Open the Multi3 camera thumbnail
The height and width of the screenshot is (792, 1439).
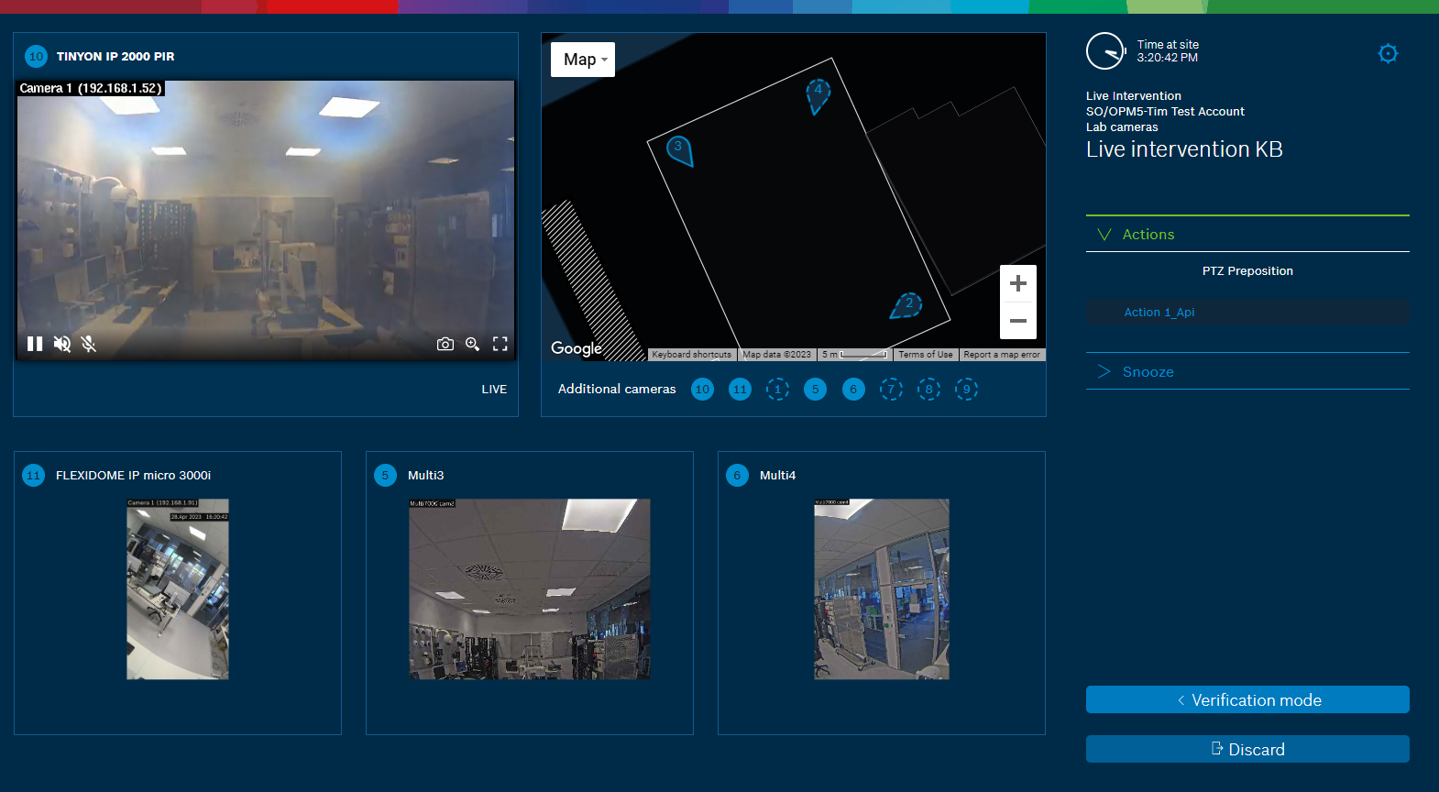tap(529, 588)
